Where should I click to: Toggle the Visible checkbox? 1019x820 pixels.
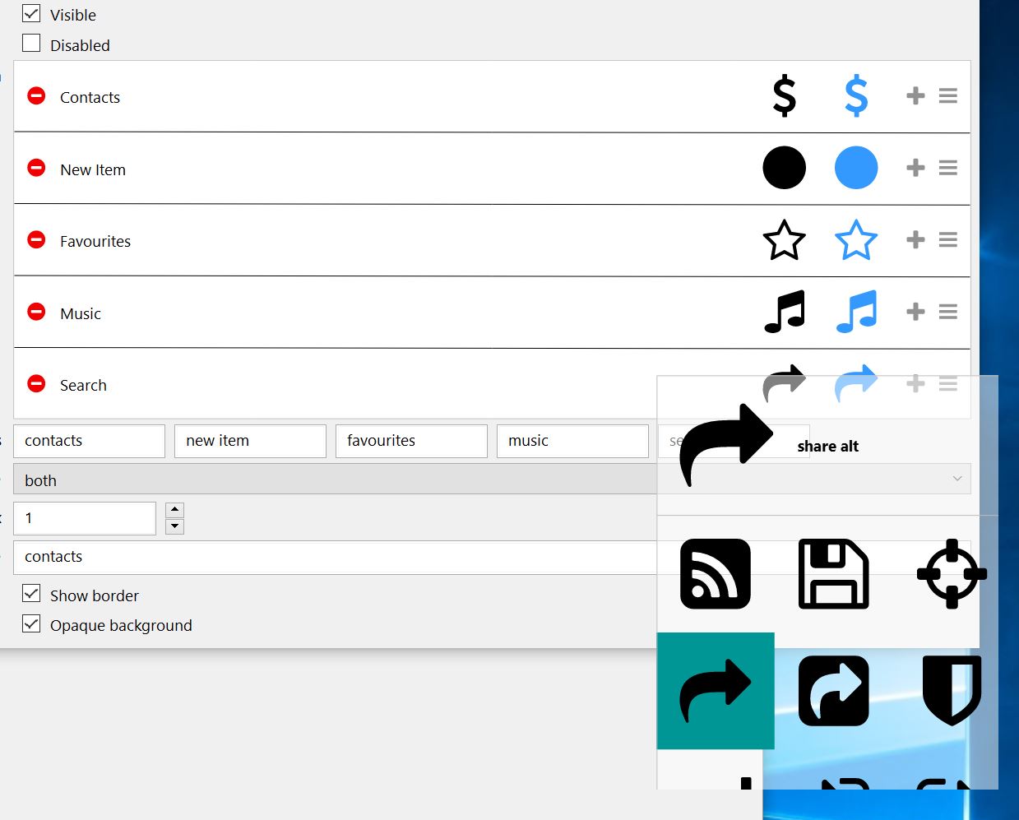[x=31, y=14]
